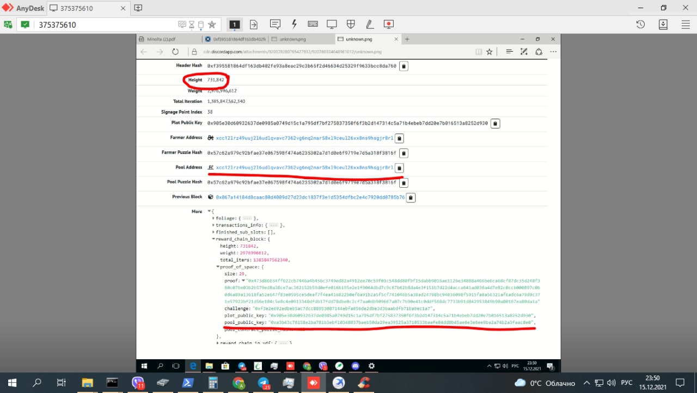Open the Farmer Address xcc12l link
The height and width of the screenshot is (393, 697).
[304, 138]
